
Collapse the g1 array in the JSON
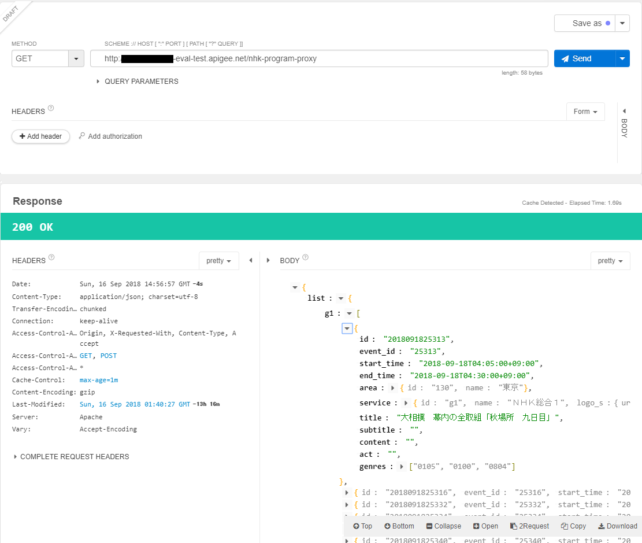pyautogui.click(x=349, y=313)
